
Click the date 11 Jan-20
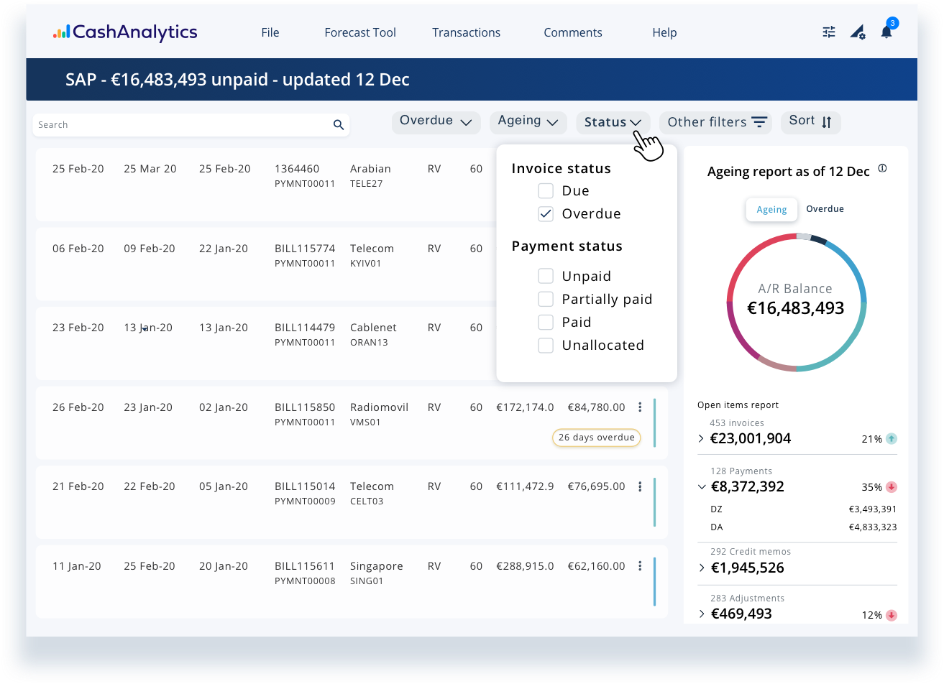click(x=77, y=566)
